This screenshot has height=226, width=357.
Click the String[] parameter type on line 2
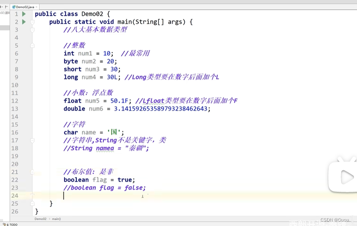(x=150, y=22)
